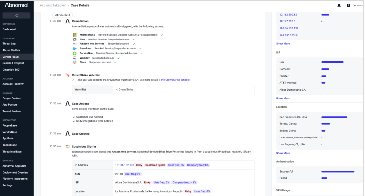The width and height of the screenshot is (365, 196).
Task: Collapse the sidebar with double-chevron button
Action: tap(17, 15)
